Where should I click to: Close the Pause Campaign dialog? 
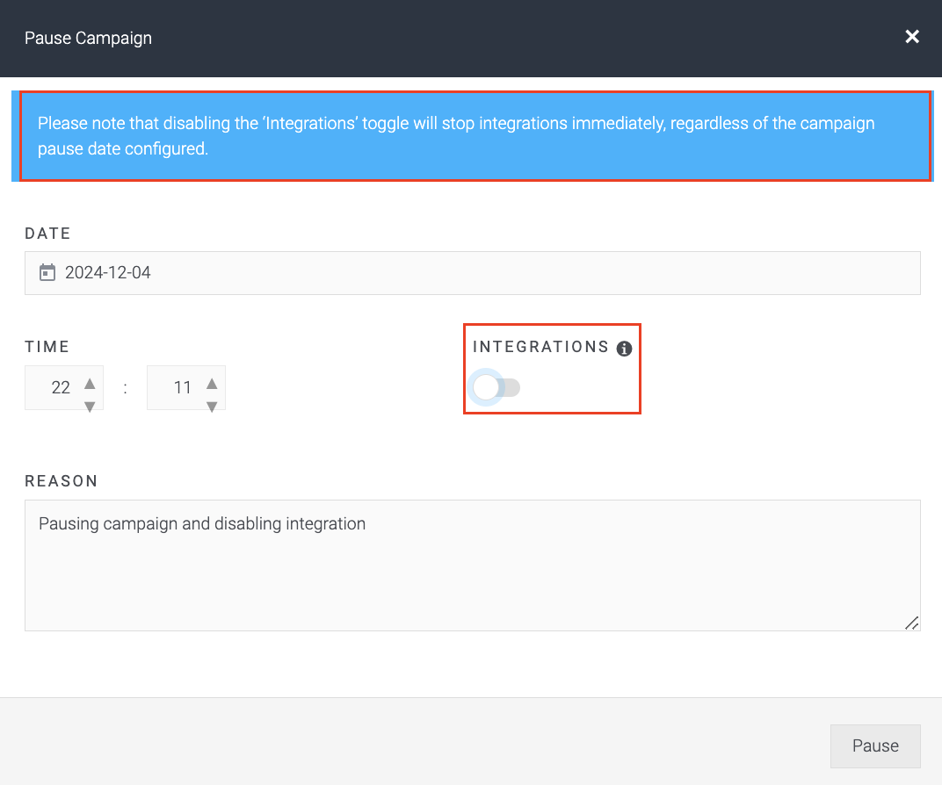tap(912, 37)
